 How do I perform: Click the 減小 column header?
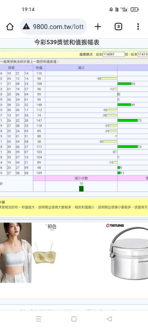(81, 68)
